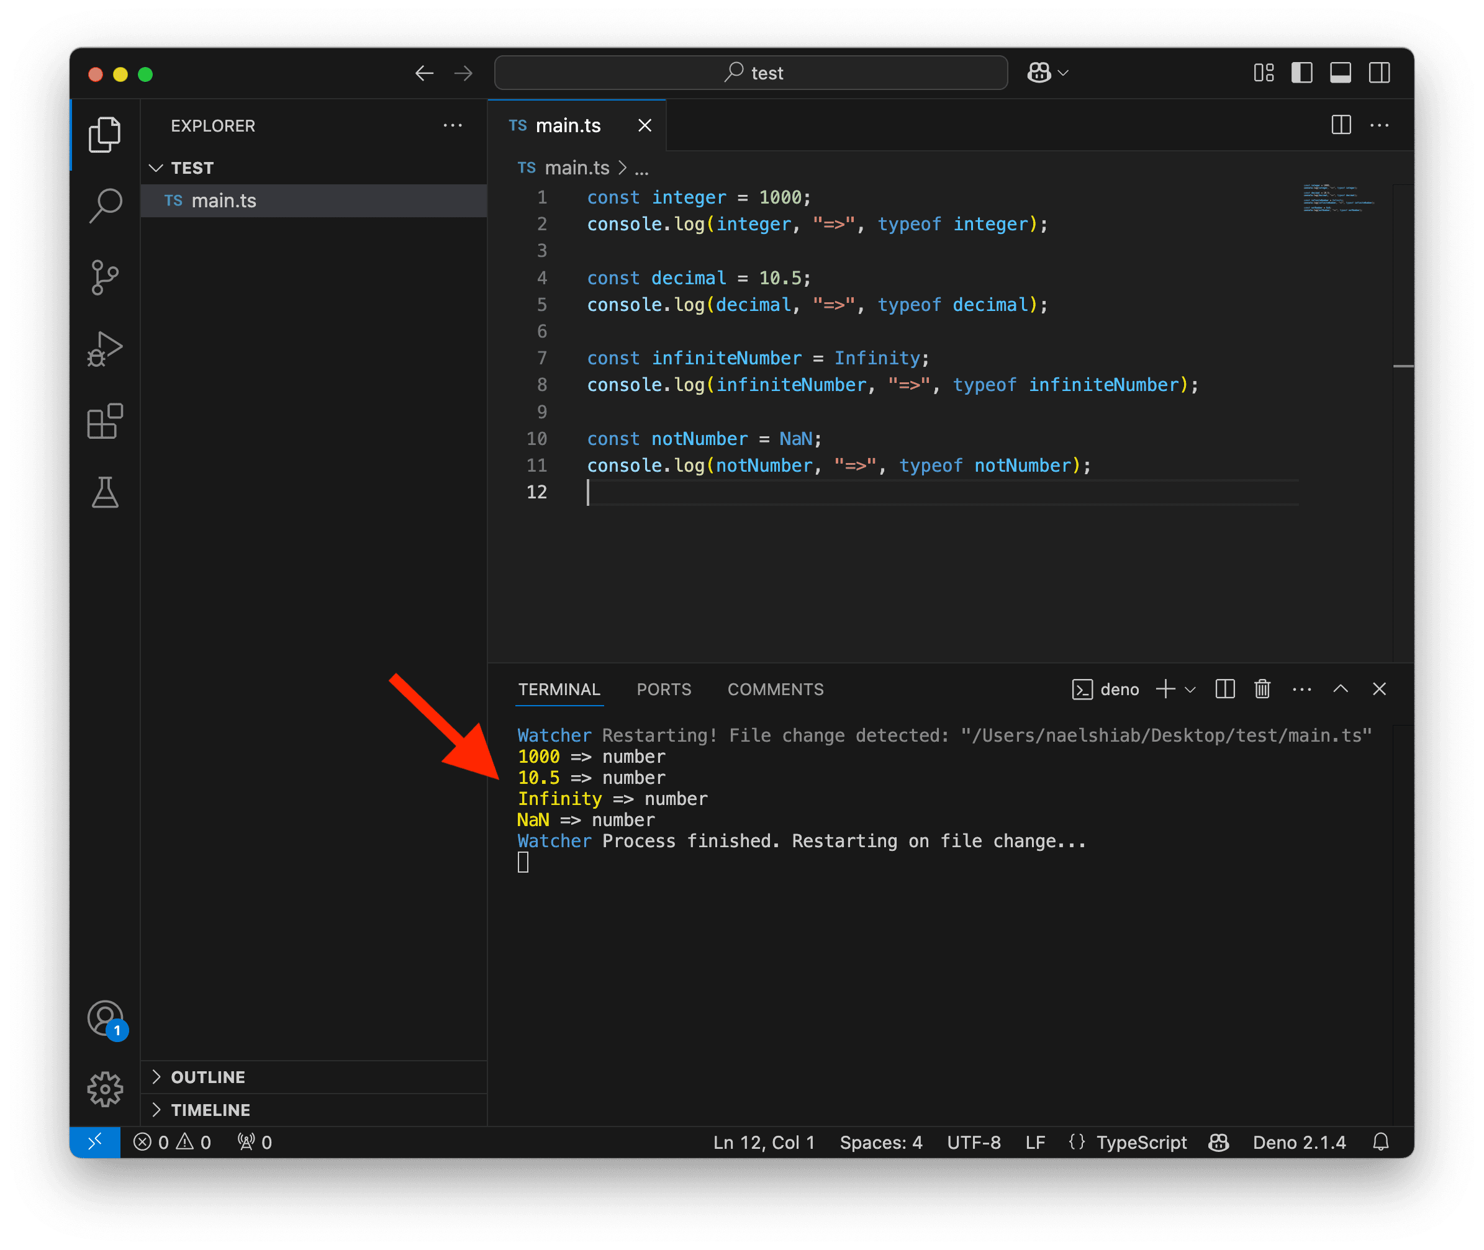Split the terminal panel
Image resolution: width=1484 pixels, height=1250 pixels.
click(x=1224, y=689)
